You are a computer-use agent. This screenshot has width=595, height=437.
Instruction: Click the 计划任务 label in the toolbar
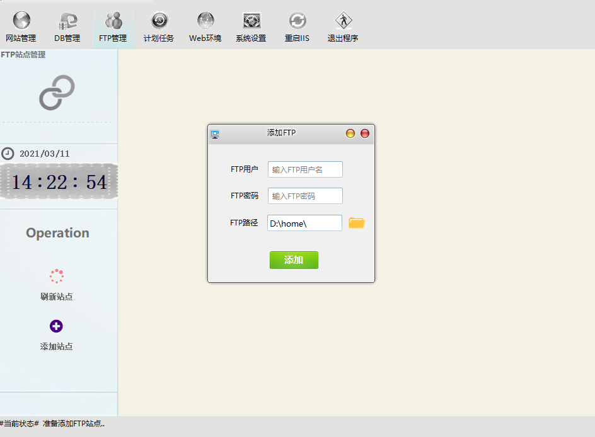click(x=159, y=38)
